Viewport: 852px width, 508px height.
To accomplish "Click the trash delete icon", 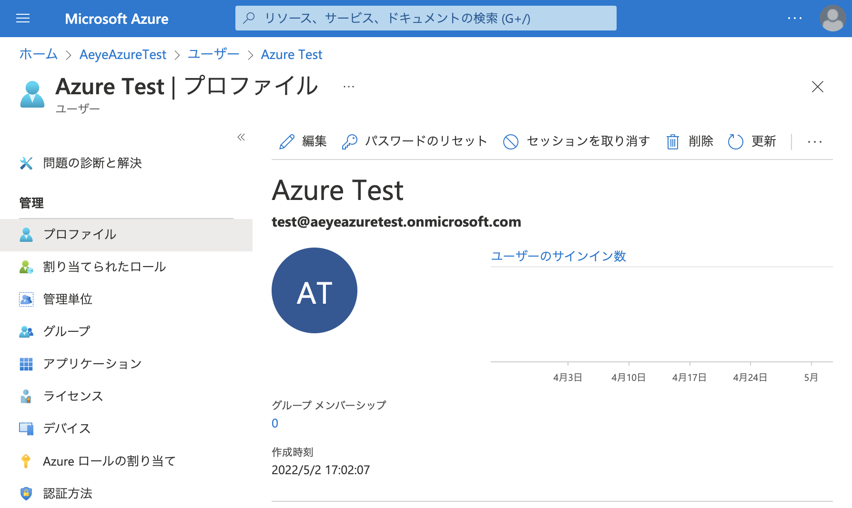I will click(672, 142).
